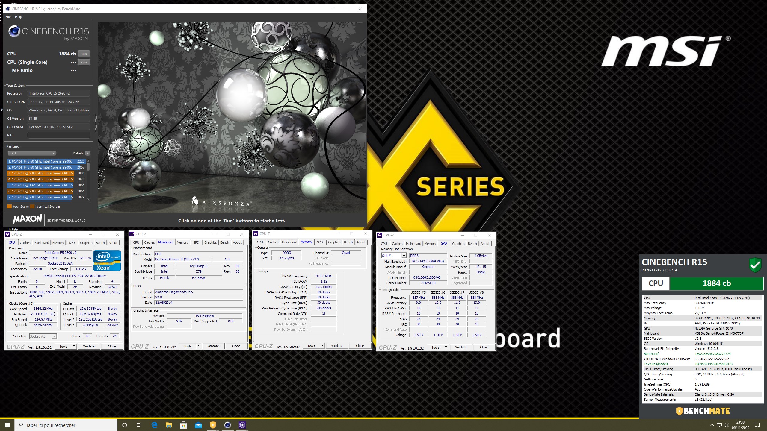The width and height of the screenshot is (767, 431).
Task: Open Microsoft Store taskbar icon
Action: [x=184, y=425]
